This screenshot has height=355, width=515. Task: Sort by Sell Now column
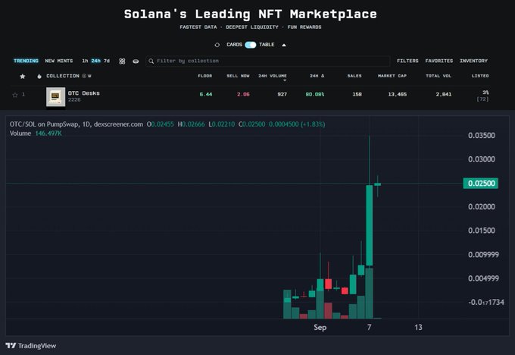click(x=238, y=76)
